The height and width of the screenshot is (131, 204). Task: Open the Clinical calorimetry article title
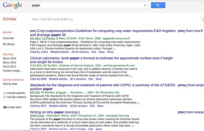pos(101,60)
